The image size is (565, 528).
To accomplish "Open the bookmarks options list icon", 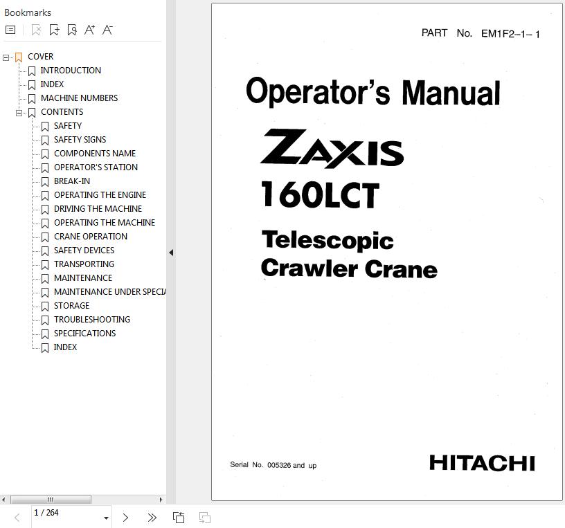I will click(10, 30).
